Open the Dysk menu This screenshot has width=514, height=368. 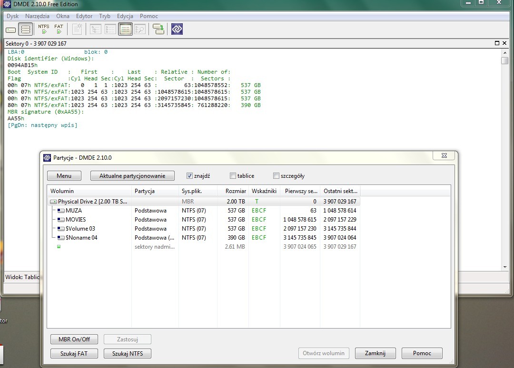click(x=12, y=16)
